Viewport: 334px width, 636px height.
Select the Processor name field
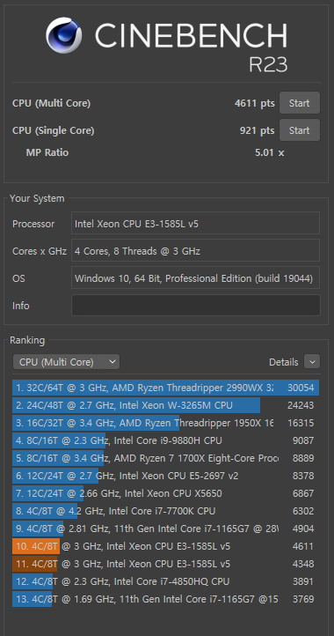coord(195,223)
